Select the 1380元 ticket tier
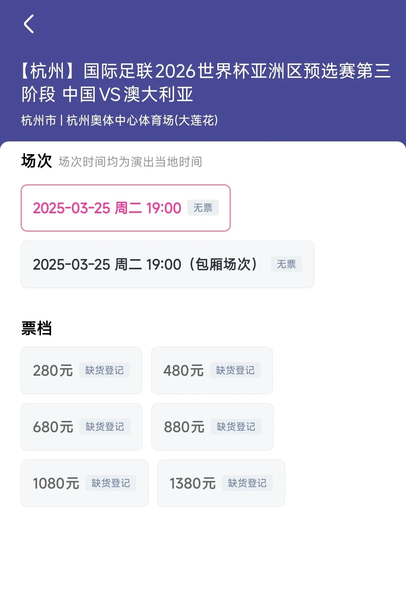Screen dimensions: 406x589 192,483
